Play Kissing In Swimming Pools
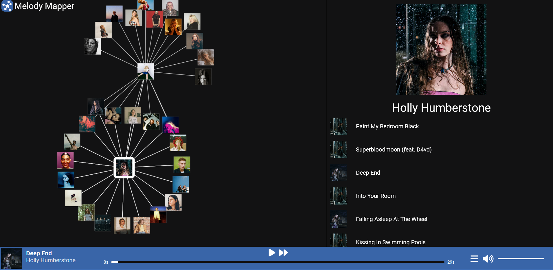This screenshot has height=270, width=553. coord(390,242)
